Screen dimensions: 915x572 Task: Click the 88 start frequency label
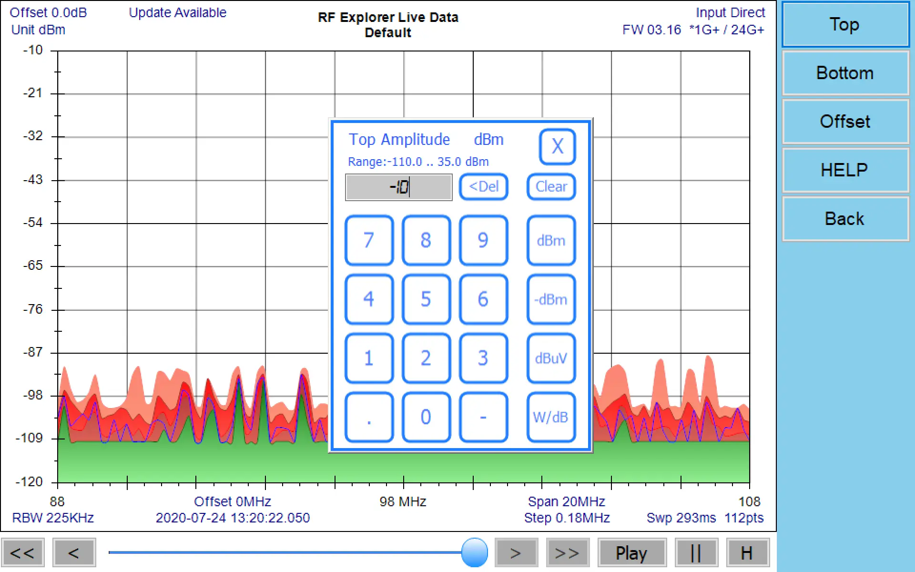point(57,501)
